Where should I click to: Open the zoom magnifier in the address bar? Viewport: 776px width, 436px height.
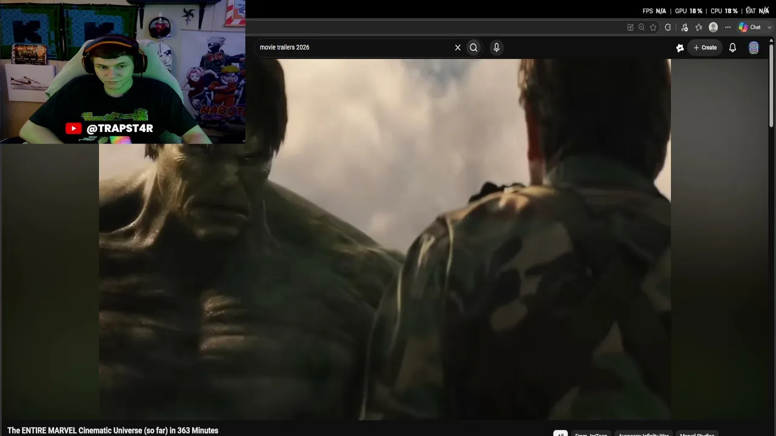(x=641, y=27)
